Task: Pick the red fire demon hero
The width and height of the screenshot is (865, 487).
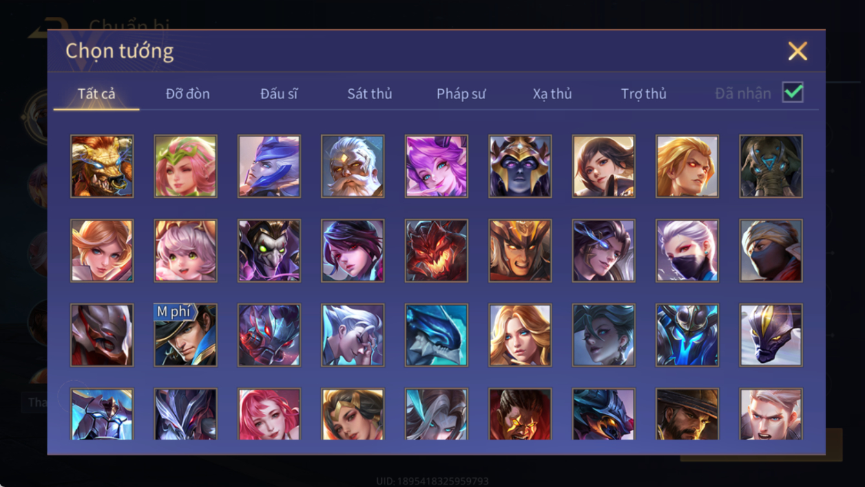Action: coord(437,251)
